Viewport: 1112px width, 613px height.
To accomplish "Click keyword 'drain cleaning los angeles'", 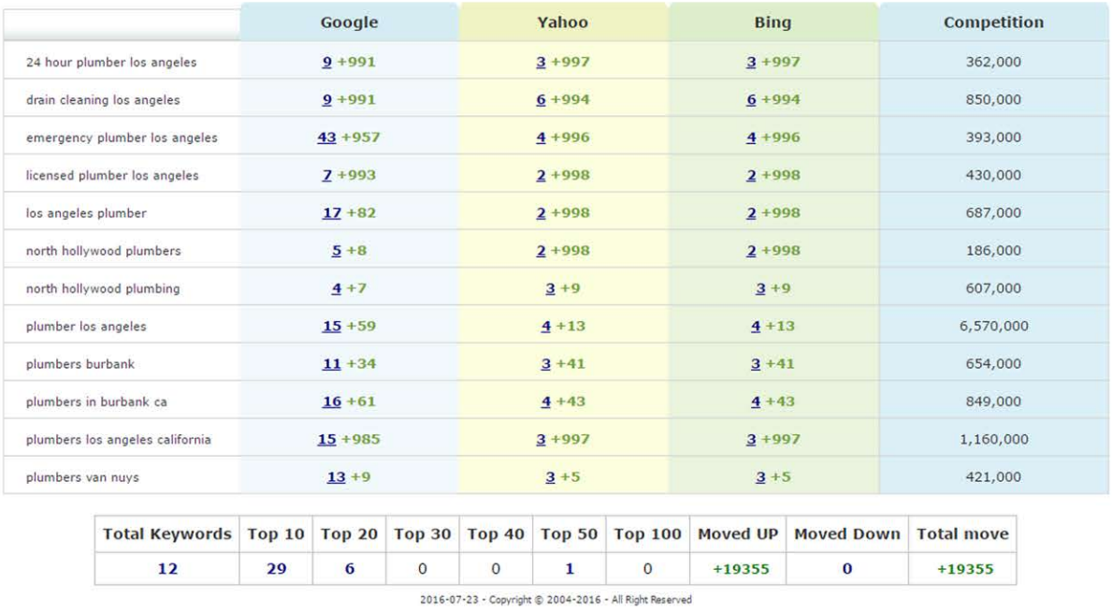I will tap(103, 100).
